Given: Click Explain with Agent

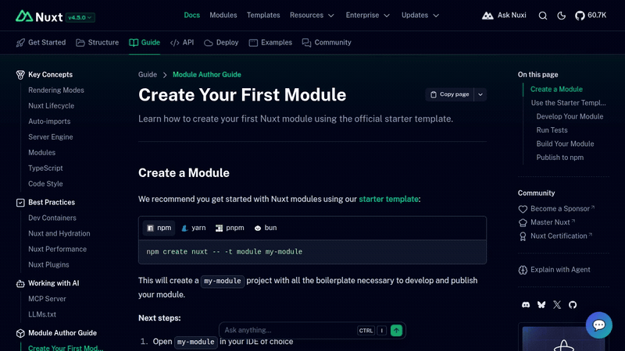Looking at the screenshot, I should coord(554,270).
